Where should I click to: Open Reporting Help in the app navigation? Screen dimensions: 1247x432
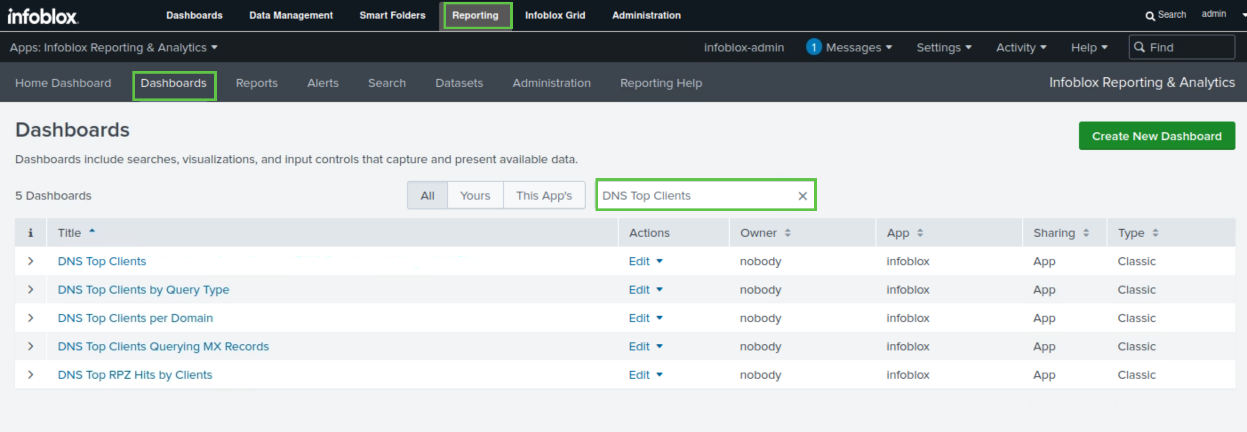[x=661, y=83]
